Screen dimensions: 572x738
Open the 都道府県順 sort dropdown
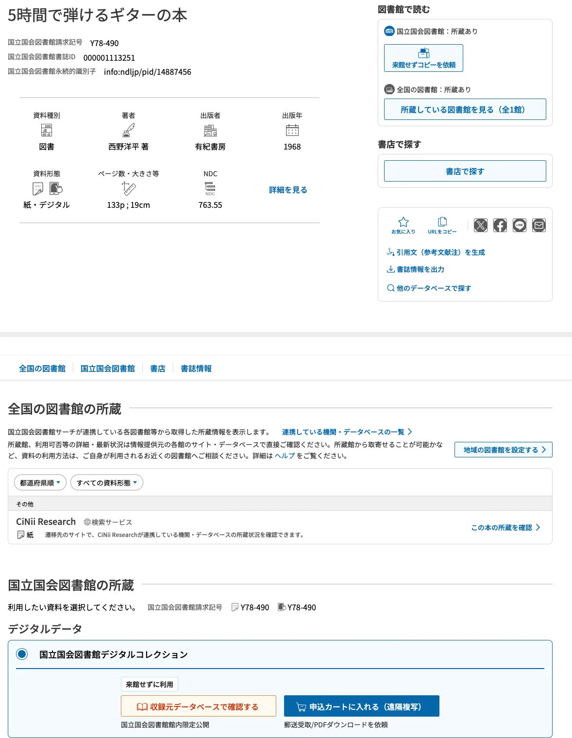tap(40, 483)
